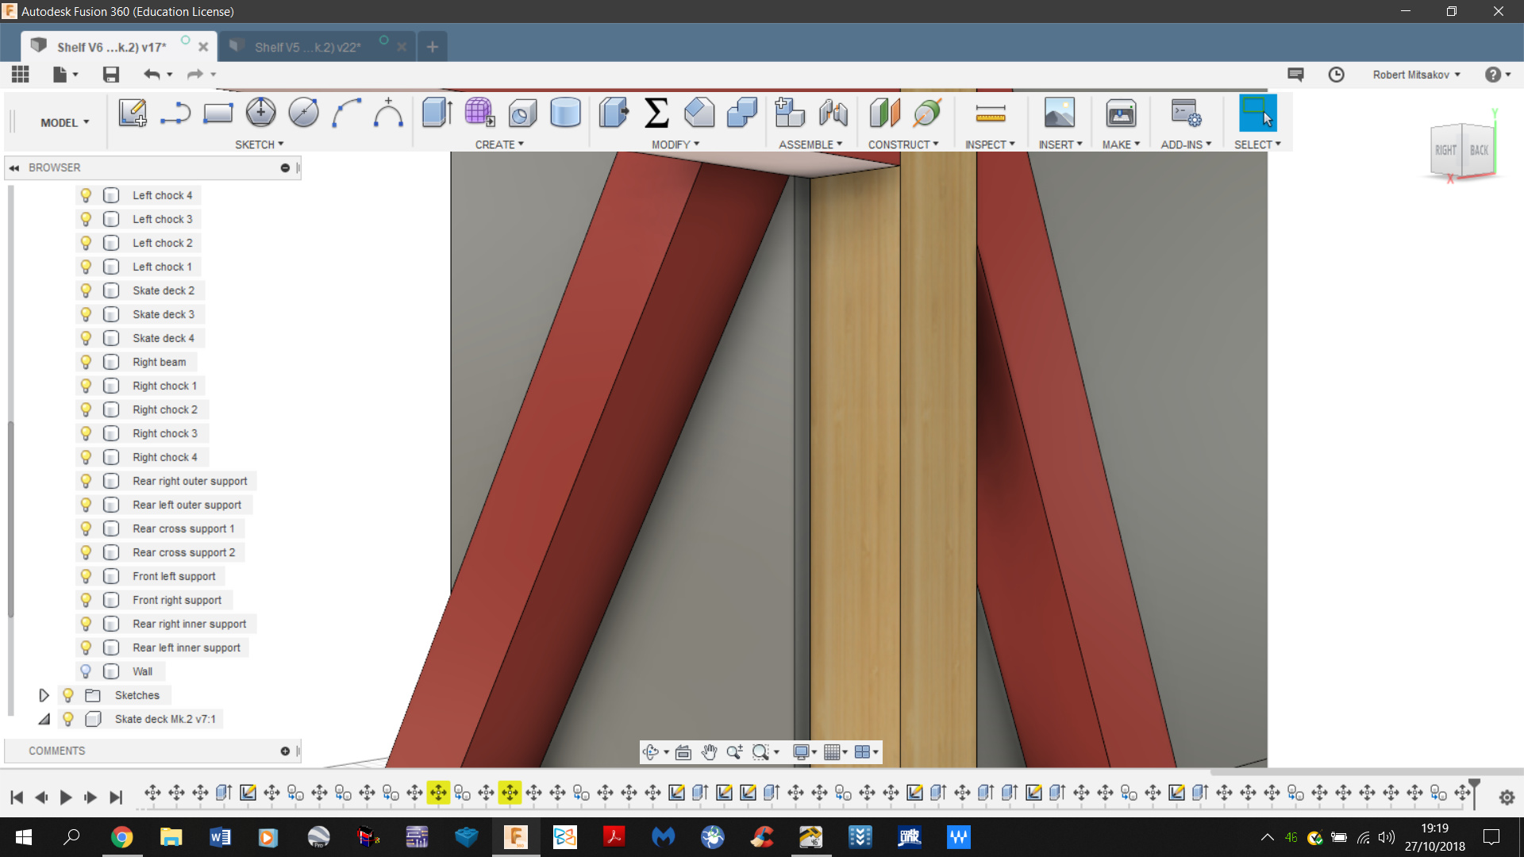Screen dimensions: 1524x857
Task: Click the Measure tool
Action: click(990, 114)
